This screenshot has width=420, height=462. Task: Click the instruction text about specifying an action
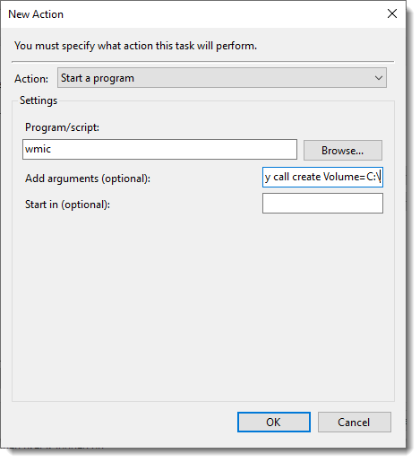135,46
